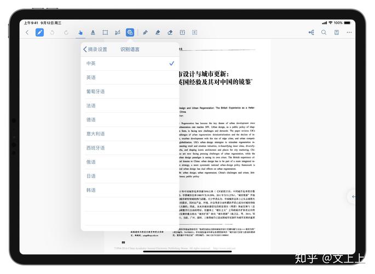Open the mind map icon

311,32
